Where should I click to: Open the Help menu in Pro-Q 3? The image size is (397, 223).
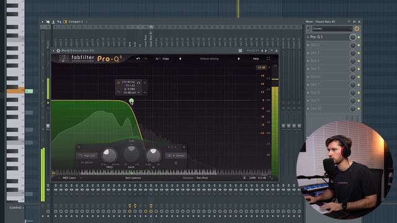256,59
